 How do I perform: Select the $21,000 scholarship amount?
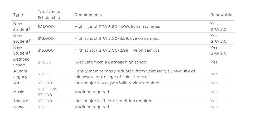46,27
